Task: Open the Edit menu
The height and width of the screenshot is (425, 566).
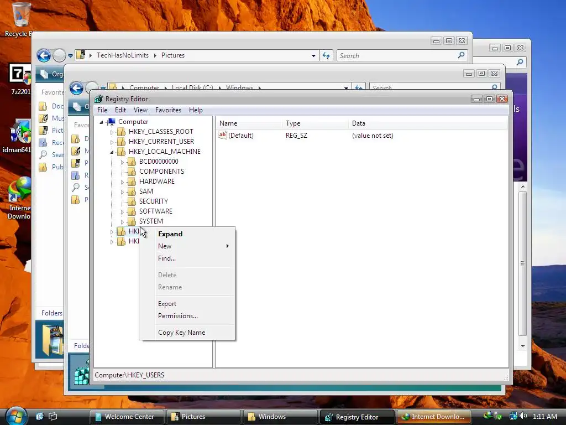Action: tap(120, 110)
